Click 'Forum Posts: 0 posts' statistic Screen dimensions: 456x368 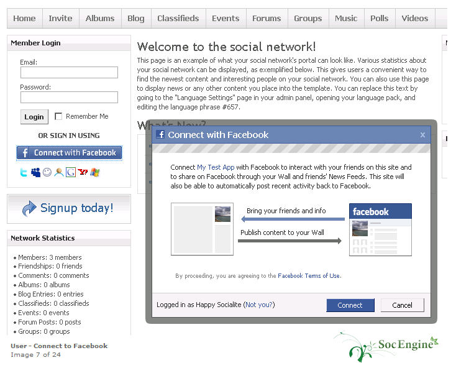pyautogui.click(x=50, y=322)
